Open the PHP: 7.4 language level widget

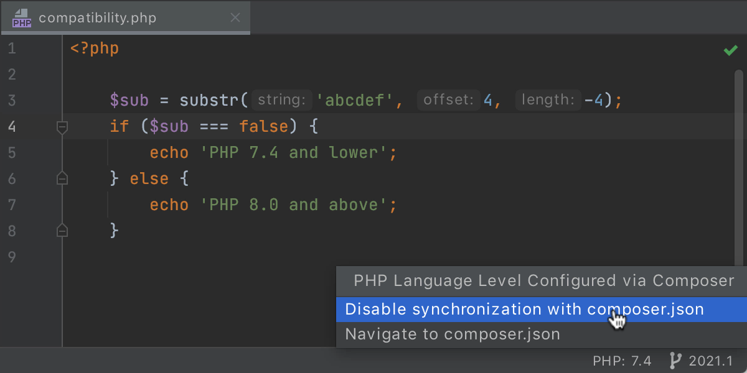point(621,361)
